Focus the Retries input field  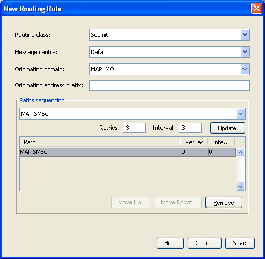(x=134, y=128)
